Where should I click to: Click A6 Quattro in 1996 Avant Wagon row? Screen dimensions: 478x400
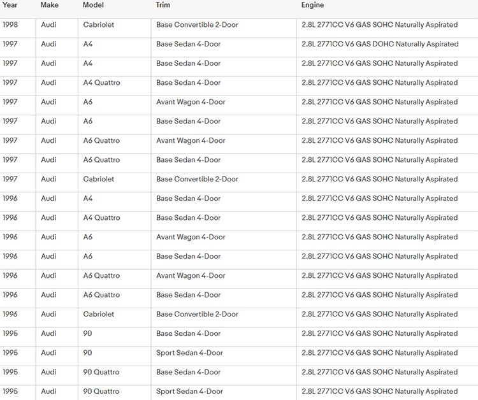click(x=101, y=275)
